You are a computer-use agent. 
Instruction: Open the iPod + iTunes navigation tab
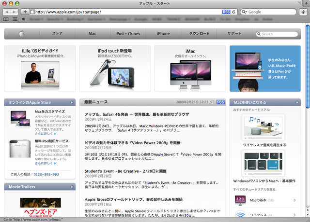tap(128, 34)
